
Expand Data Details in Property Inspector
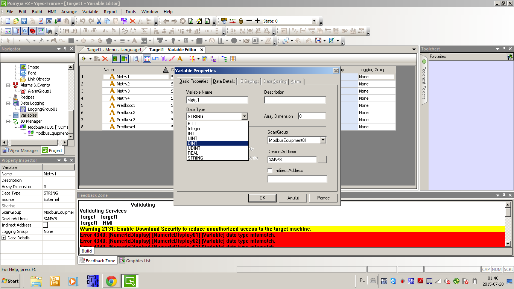point(4,238)
